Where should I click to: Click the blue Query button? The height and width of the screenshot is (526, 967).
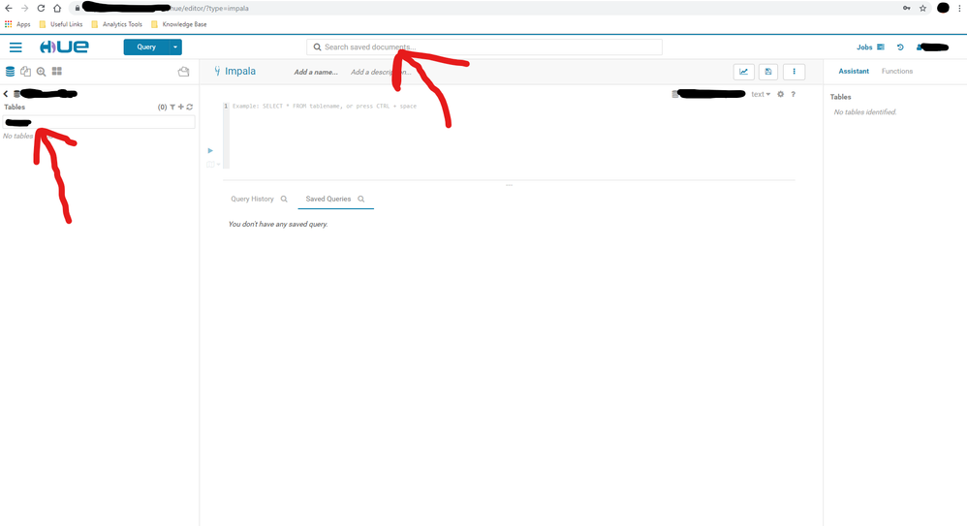click(x=146, y=46)
